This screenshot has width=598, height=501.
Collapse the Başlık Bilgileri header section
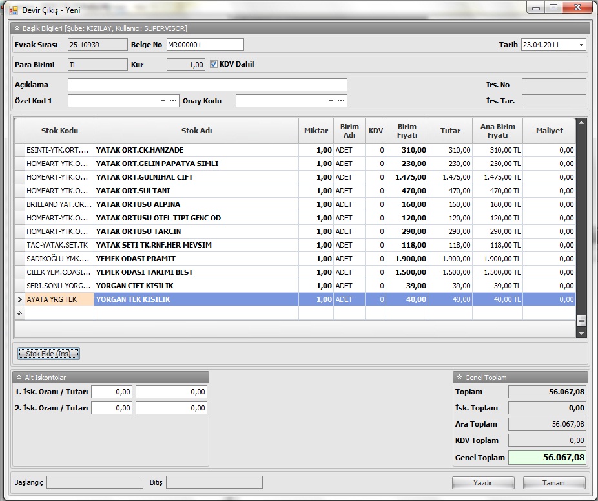[x=17, y=28]
